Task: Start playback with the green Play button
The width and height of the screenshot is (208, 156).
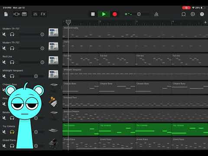Action: tap(104, 14)
